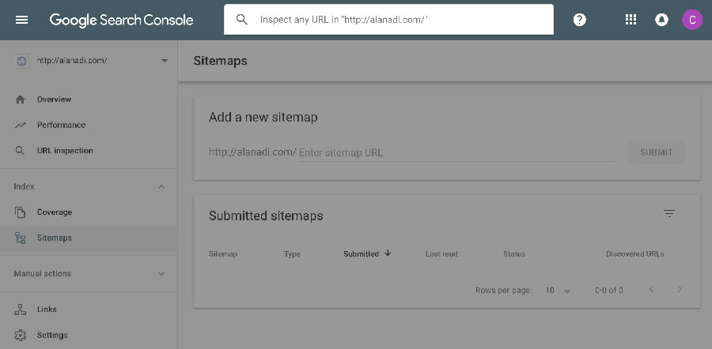Click the Sitemaps page heading
712x349 pixels.
point(220,61)
